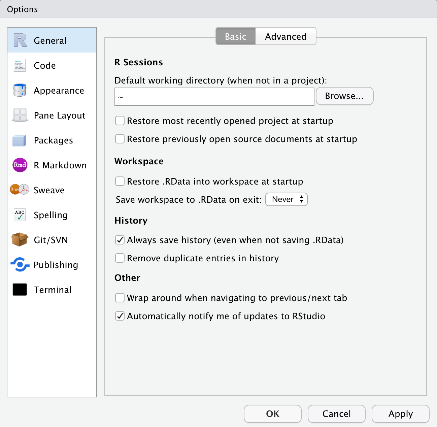Click the Browse button

[x=344, y=96]
